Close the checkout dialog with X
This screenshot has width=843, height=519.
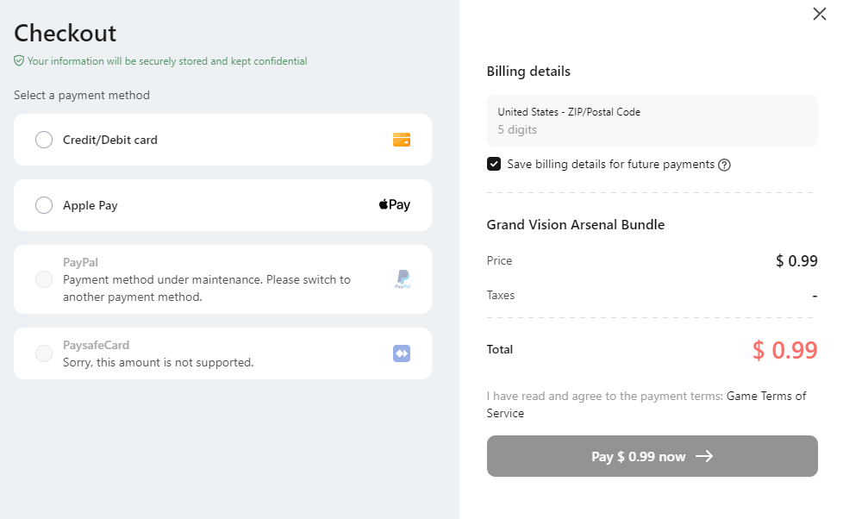820,14
